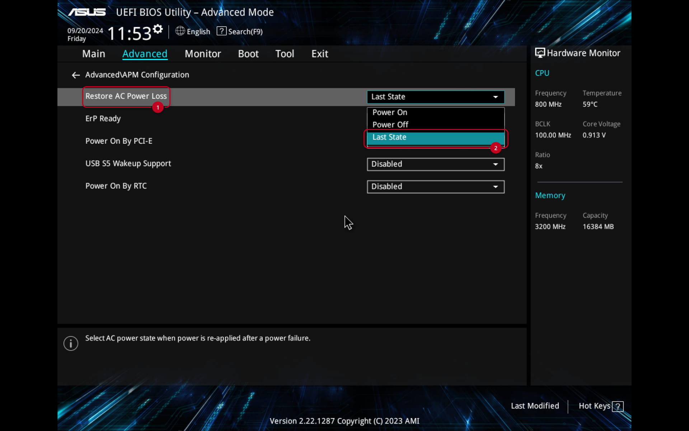
Task: Click the Advanced\APM Configuration breadcrumb
Action: [137, 75]
